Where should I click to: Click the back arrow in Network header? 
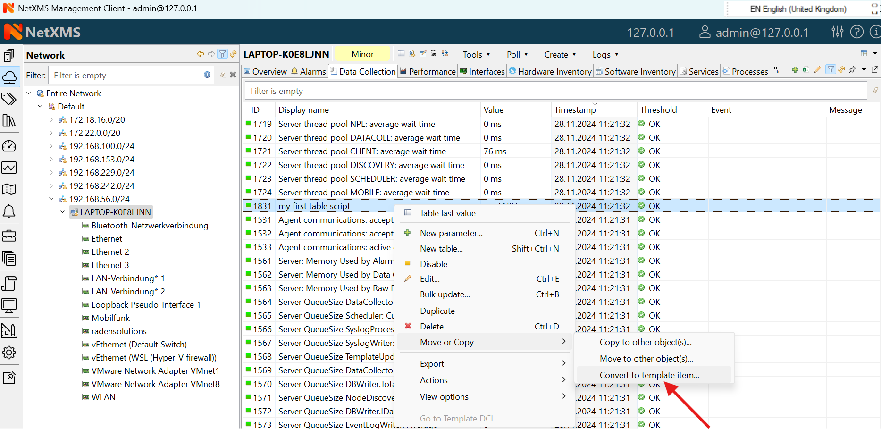[201, 54]
